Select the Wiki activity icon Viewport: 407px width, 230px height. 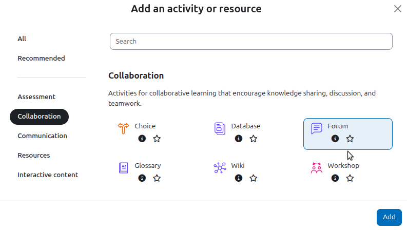(x=220, y=168)
